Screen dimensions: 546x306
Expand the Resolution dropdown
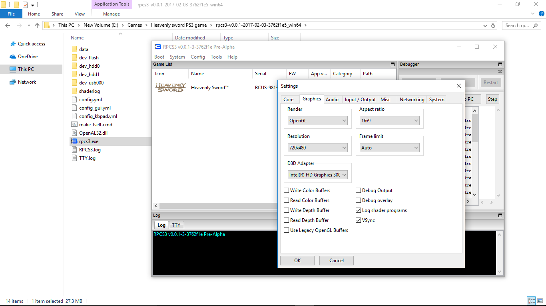point(318,148)
